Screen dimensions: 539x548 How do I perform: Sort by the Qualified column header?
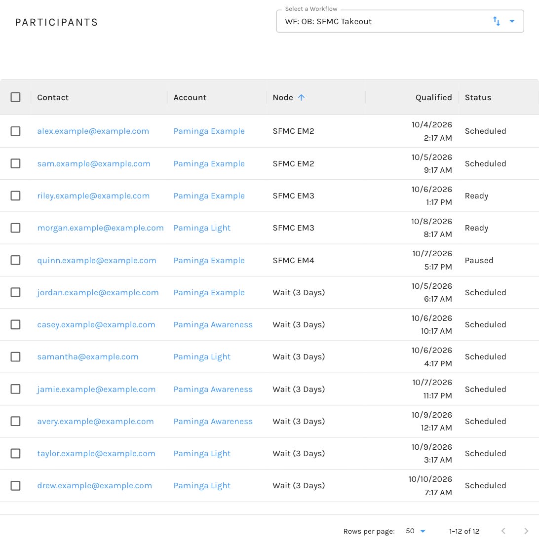(x=433, y=98)
